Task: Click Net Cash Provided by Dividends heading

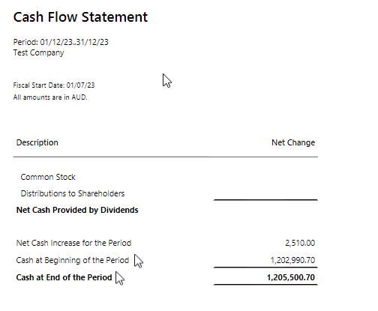Action: click(77, 210)
